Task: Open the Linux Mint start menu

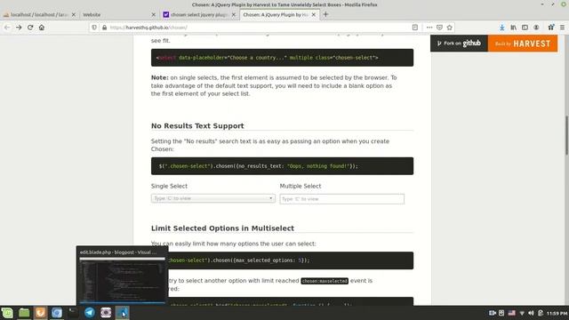Action: (x=7, y=313)
